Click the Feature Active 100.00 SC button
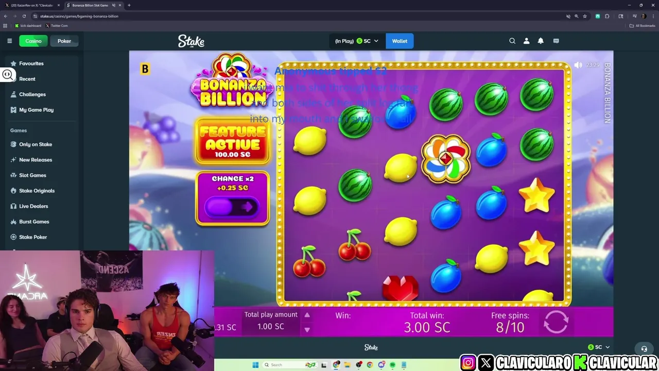 (x=232, y=142)
